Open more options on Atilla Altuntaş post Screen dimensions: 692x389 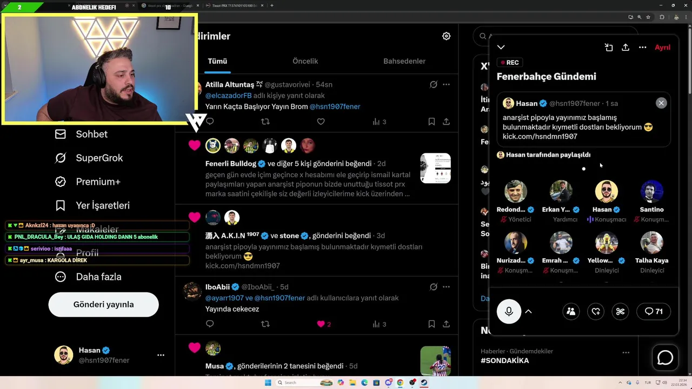coord(446,85)
